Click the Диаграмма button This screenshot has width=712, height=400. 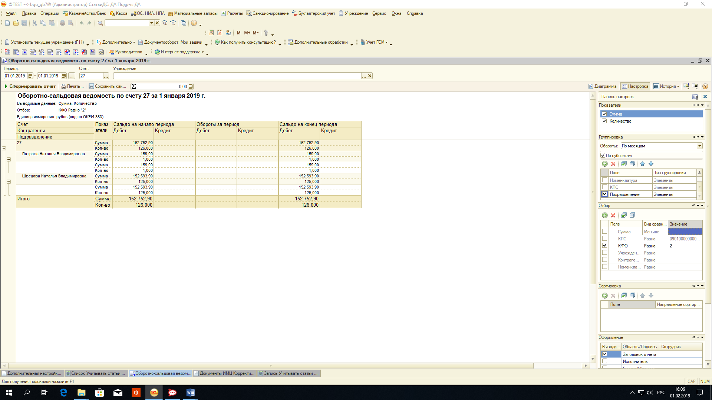click(603, 86)
